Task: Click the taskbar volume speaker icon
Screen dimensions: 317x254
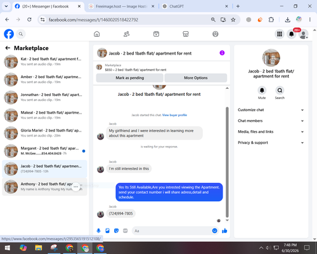Action: pos(268,248)
